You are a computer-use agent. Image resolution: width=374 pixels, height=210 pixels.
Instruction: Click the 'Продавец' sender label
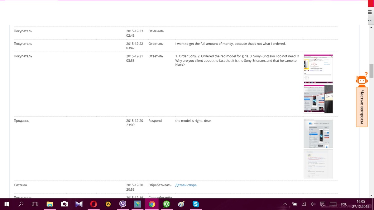pyautogui.click(x=22, y=121)
